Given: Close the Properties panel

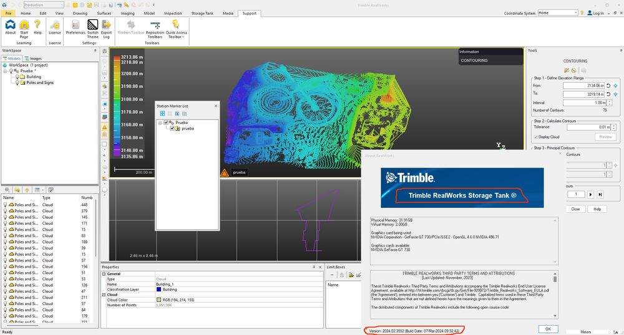Looking at the screenshot, I should 320,267.
